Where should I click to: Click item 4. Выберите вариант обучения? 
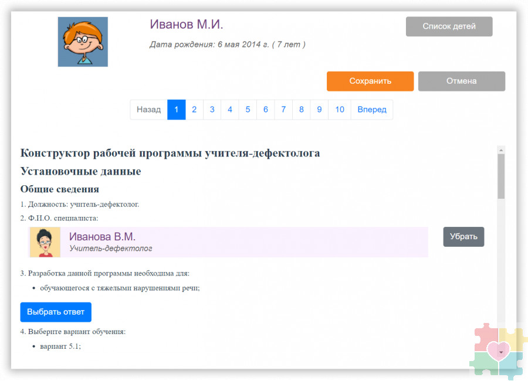click(73, 332)
